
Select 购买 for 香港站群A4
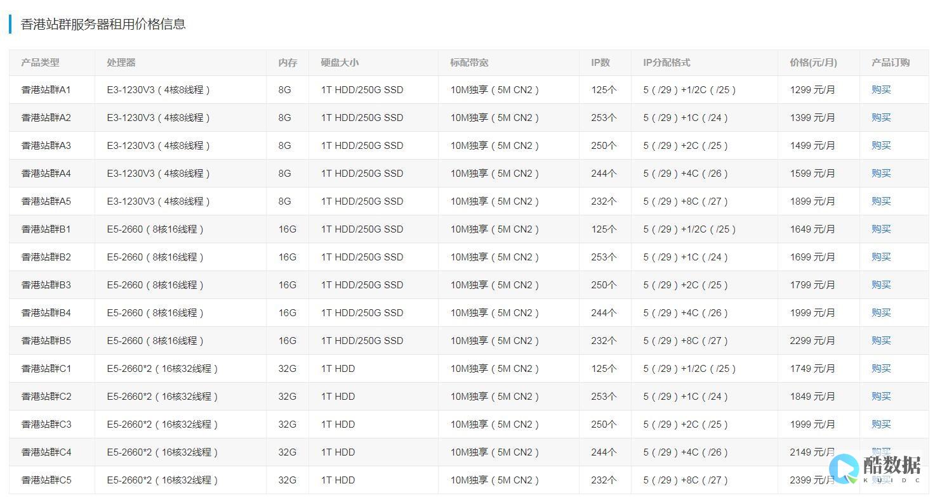tap(881, 174)
